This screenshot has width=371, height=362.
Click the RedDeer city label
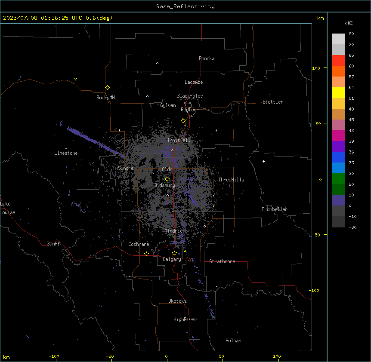click(x=189, y=110)
